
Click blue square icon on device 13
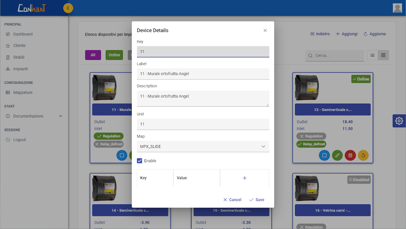click(x=324, y=155)
